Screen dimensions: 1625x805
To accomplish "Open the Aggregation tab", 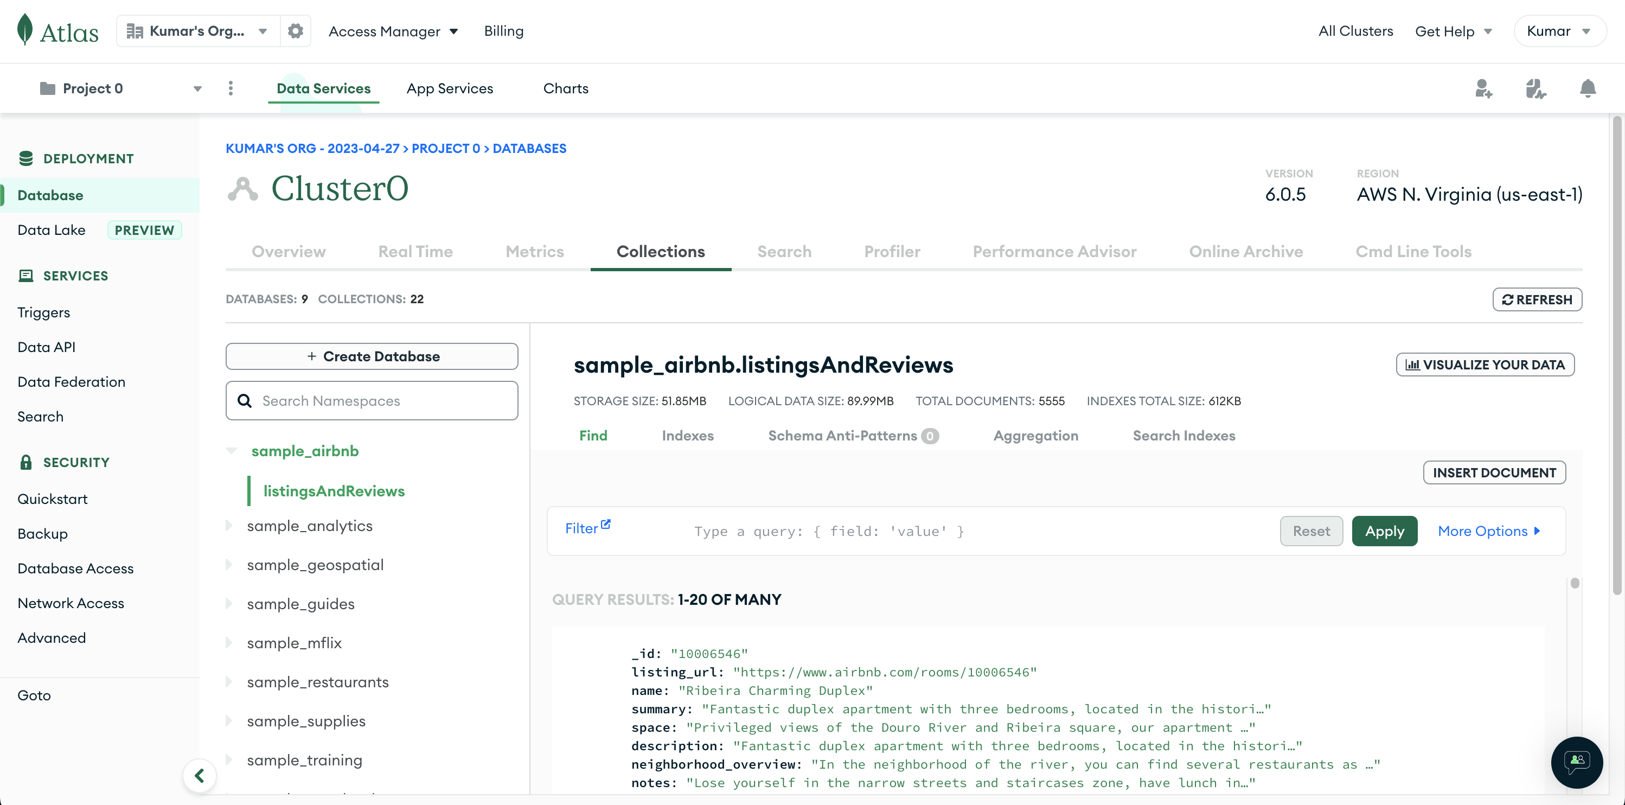I will click(1035, 435).
